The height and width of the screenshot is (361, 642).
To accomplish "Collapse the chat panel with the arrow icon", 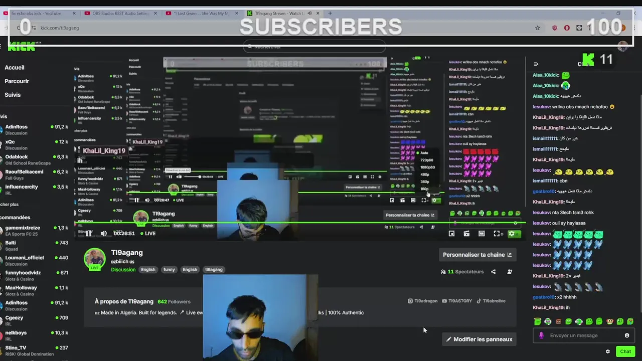I will (x=536, y=64).
